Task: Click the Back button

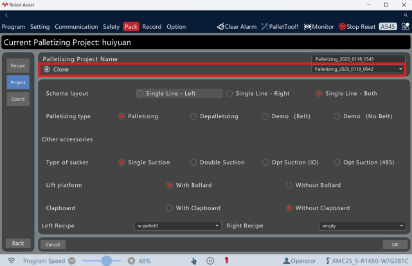Action: (18, 243)
